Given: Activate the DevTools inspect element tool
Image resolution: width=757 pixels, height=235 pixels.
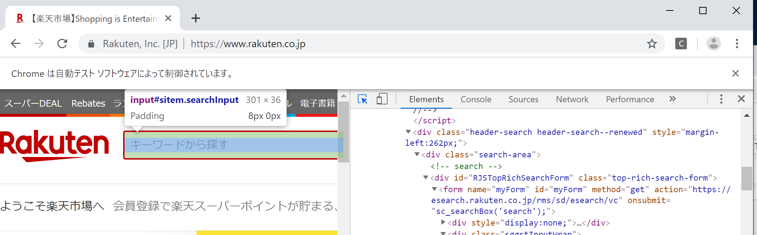Looking at the screenshot, I should point(363,99).
